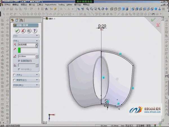Click the detailed preview eyeglasses button
This screenshot has height=127, width=169.
pyautogui.click(x=29, y=31)
